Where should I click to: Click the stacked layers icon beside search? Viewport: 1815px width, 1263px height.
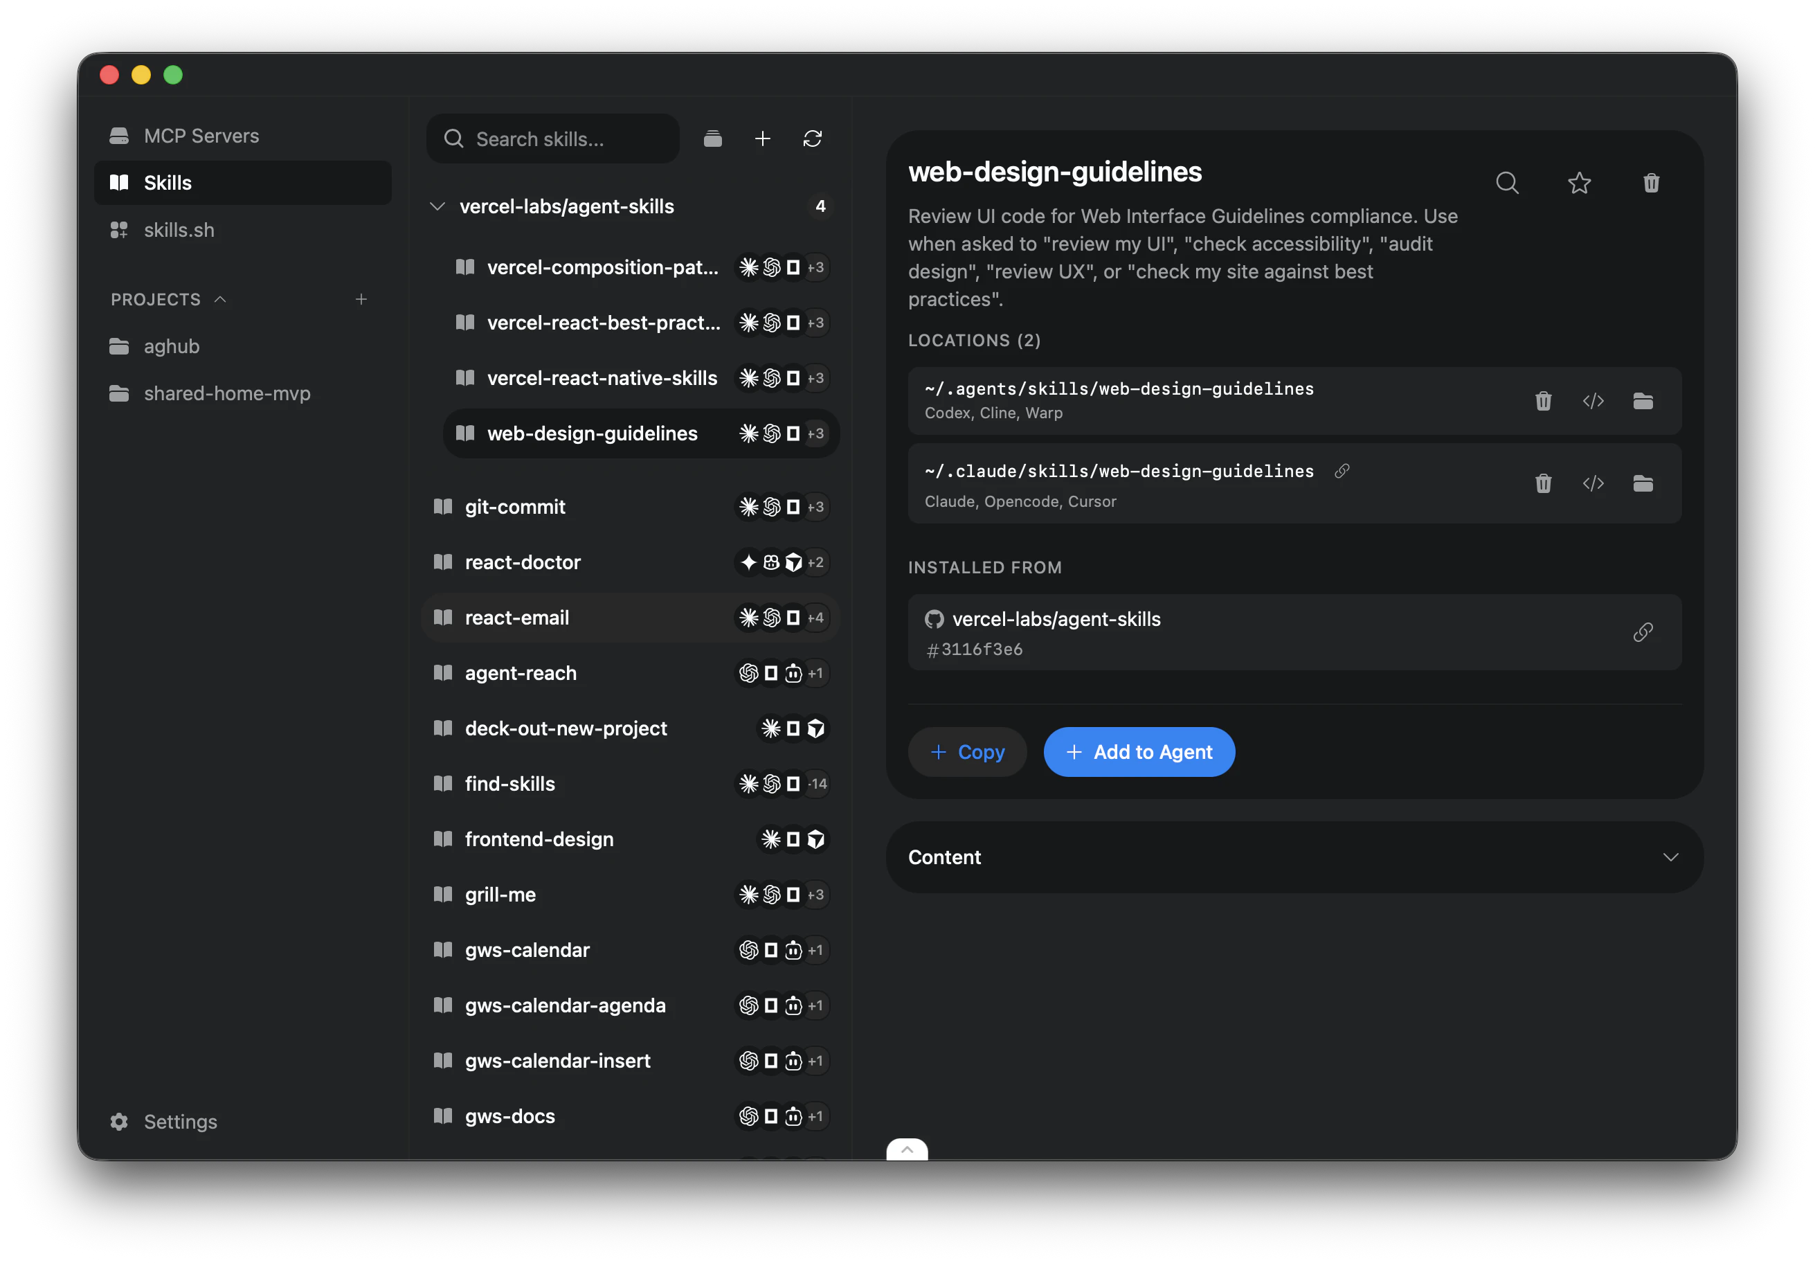712,139
